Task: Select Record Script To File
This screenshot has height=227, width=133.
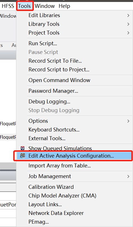Action: (x=55, y=61)
